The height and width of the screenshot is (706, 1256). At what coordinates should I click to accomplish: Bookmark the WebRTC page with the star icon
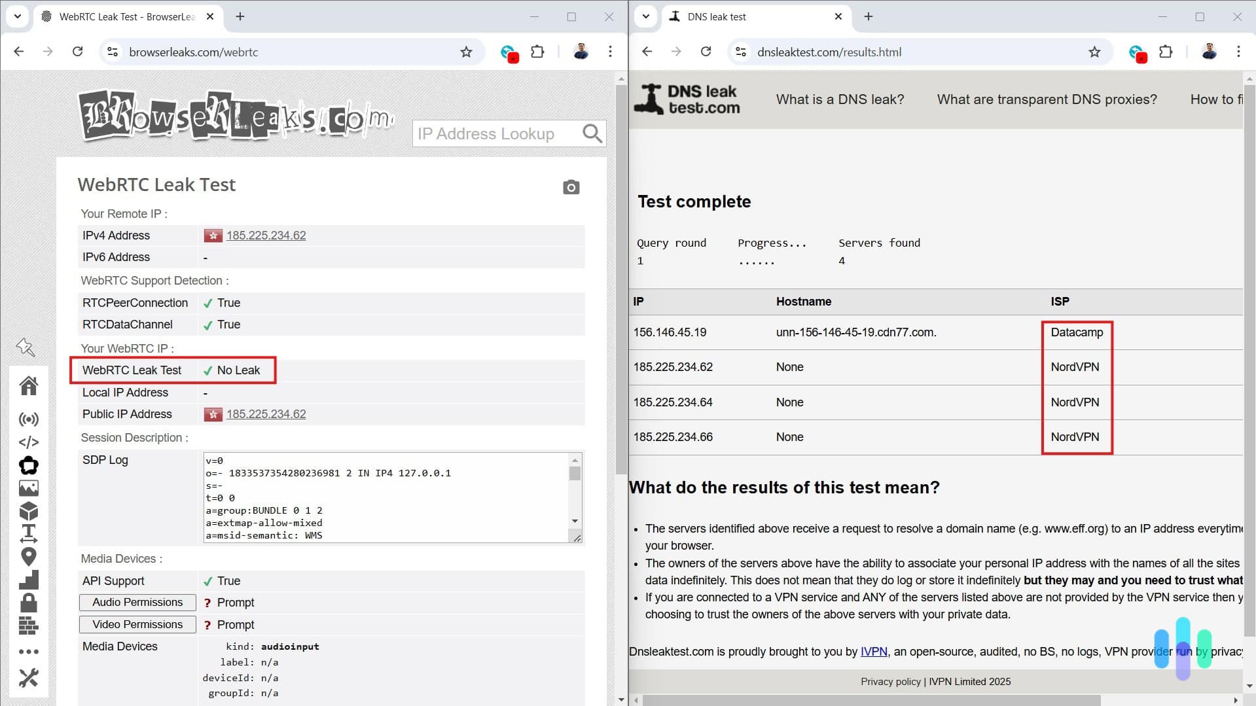click(x=467, y=52)
